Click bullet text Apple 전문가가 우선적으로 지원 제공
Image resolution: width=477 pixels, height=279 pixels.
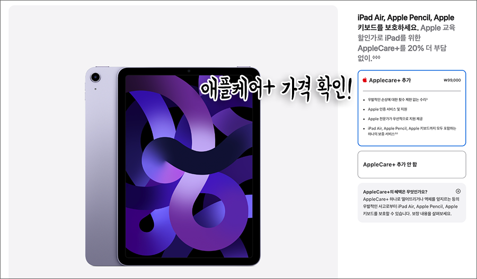click(x=395, y=119)
